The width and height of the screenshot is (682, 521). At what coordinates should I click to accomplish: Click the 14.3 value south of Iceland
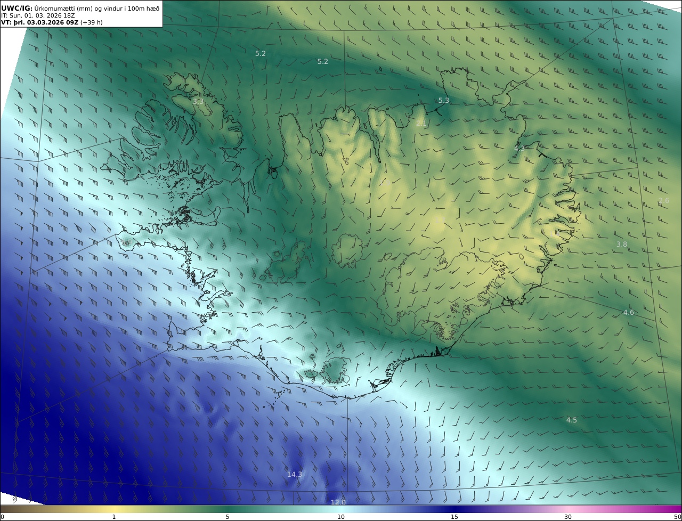click(x=295, y=474)
